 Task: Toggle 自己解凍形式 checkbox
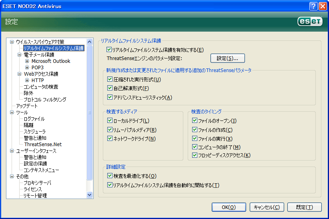coord(110,88)
